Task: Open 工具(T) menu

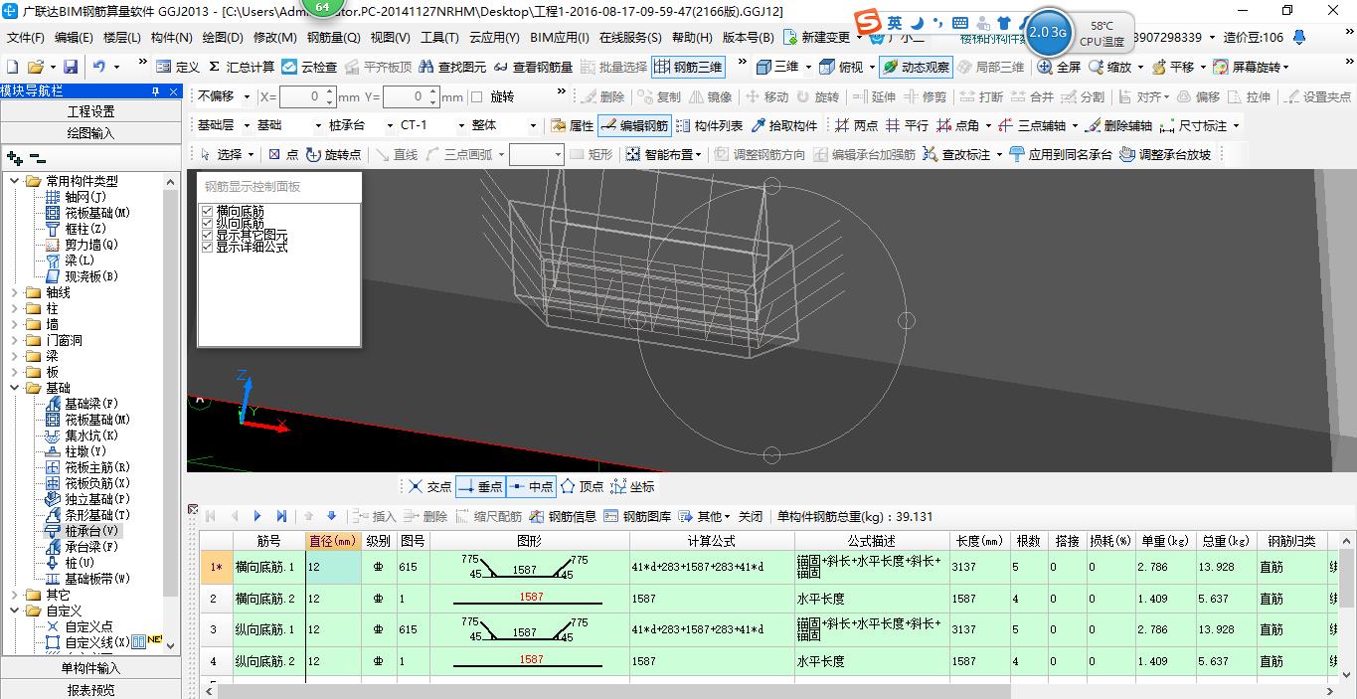Action: [439, 38]
